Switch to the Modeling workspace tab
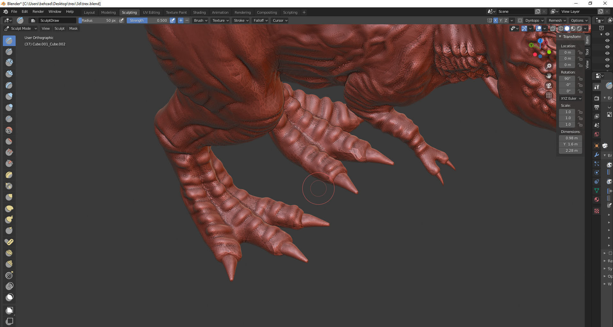 (108, 12)
